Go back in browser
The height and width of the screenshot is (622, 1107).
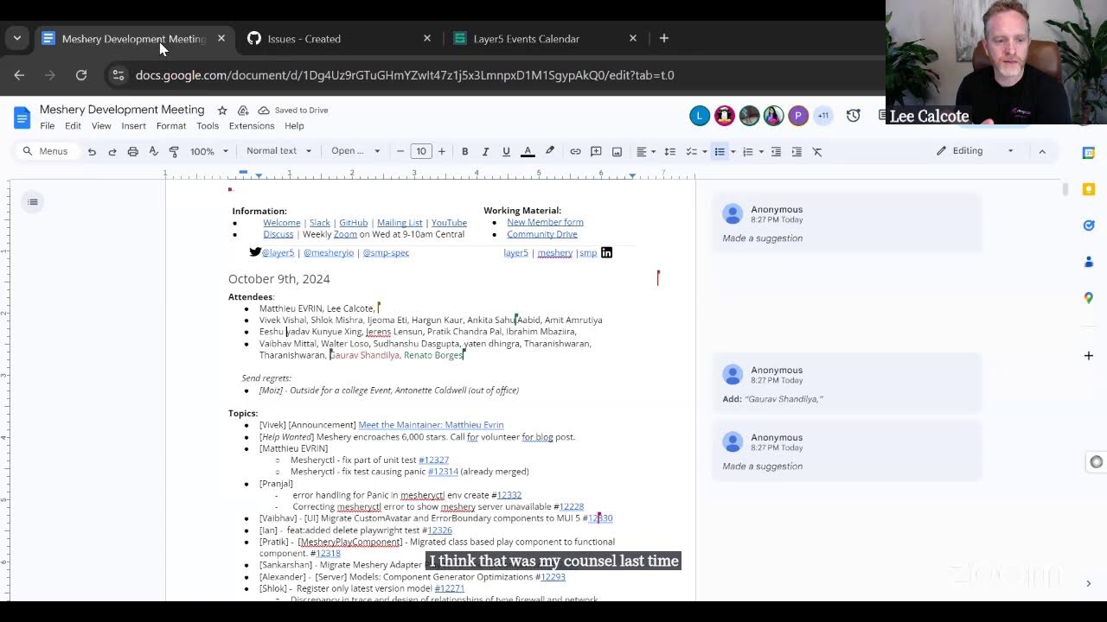tap(19, 75)
